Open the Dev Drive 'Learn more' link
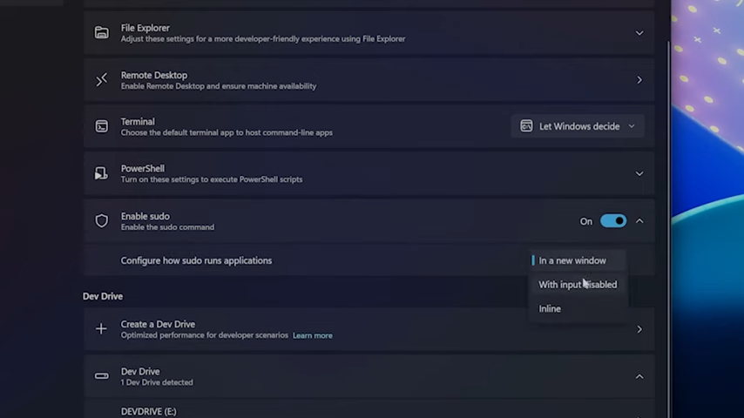744x418 pixels. point(312,335)
